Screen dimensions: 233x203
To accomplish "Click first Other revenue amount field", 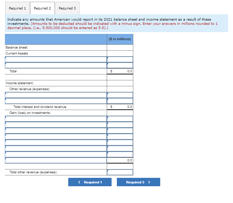I will point(120,95).
